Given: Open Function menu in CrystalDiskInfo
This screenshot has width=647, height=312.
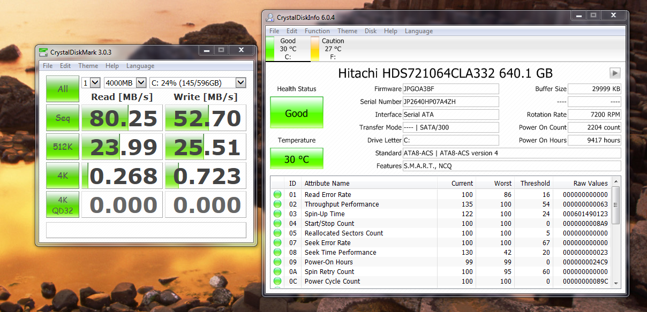Looking at the screenshot, I should pyautogui.click(x=317, y=31).
